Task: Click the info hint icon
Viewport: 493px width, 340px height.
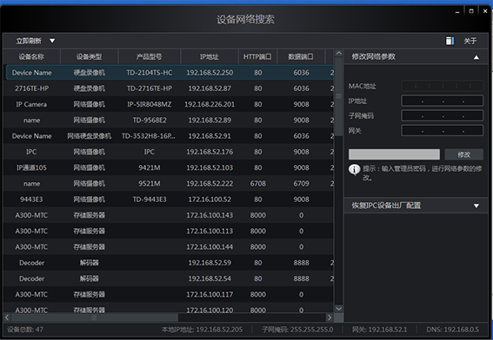Action: pyautogui.click(x=355, y=170)
